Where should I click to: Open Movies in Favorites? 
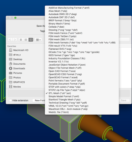[15, 87]
